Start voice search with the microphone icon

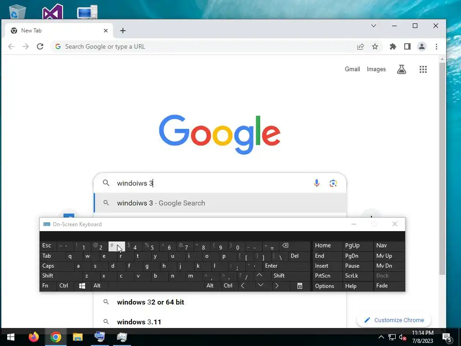316,183
